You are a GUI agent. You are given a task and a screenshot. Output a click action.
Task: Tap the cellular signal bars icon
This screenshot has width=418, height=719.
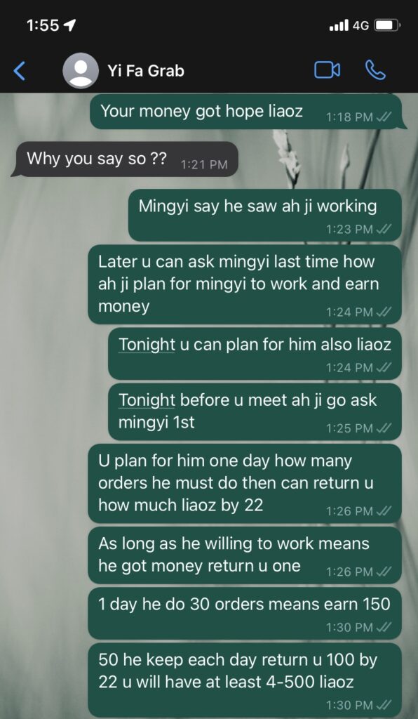[x=338, y=26]
